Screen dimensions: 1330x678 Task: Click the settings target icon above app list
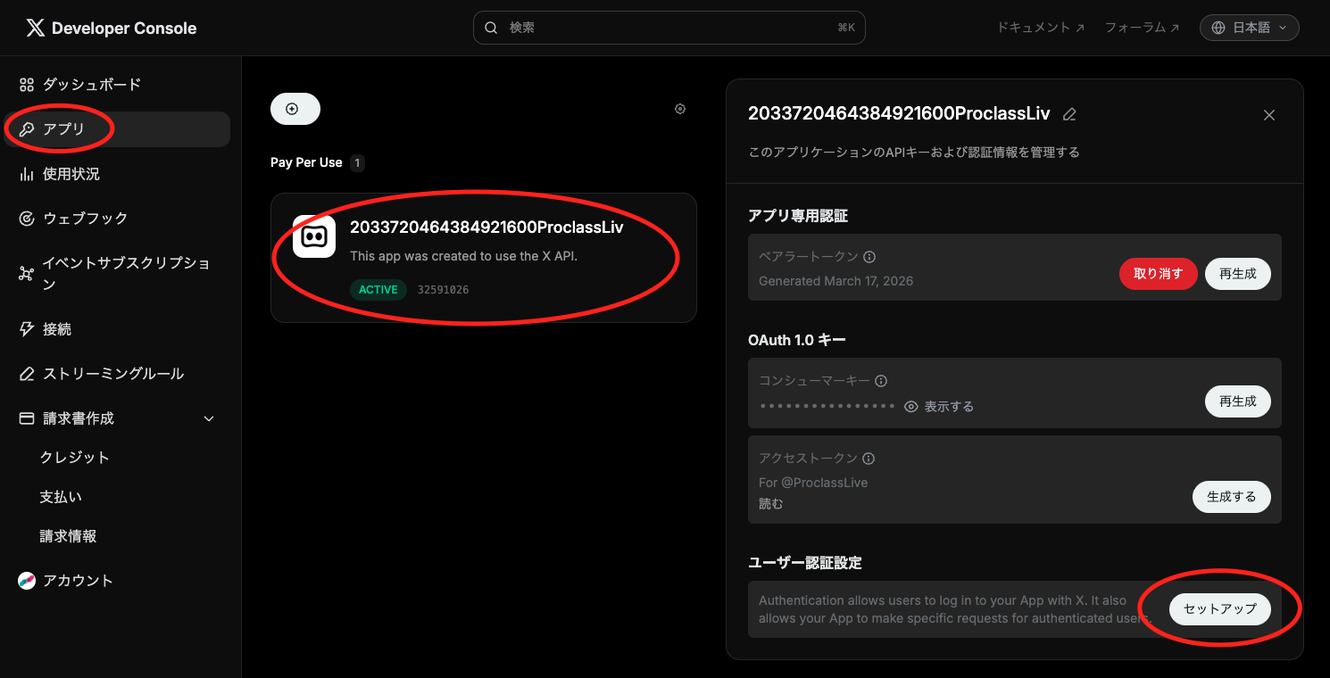pyautogui.click(x=680, y=109)
